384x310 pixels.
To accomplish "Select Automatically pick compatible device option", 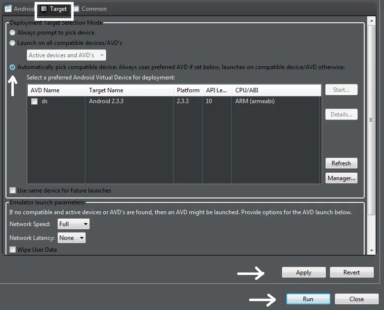I will pyautogui.click(x=12, y=67).
